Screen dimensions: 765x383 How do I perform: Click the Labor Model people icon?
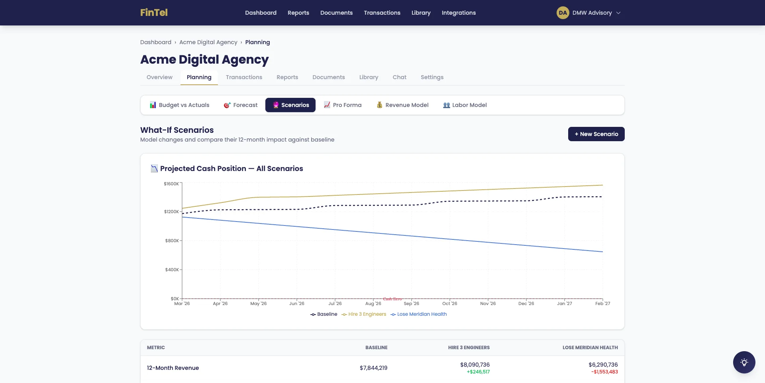(x=447, y=105)
